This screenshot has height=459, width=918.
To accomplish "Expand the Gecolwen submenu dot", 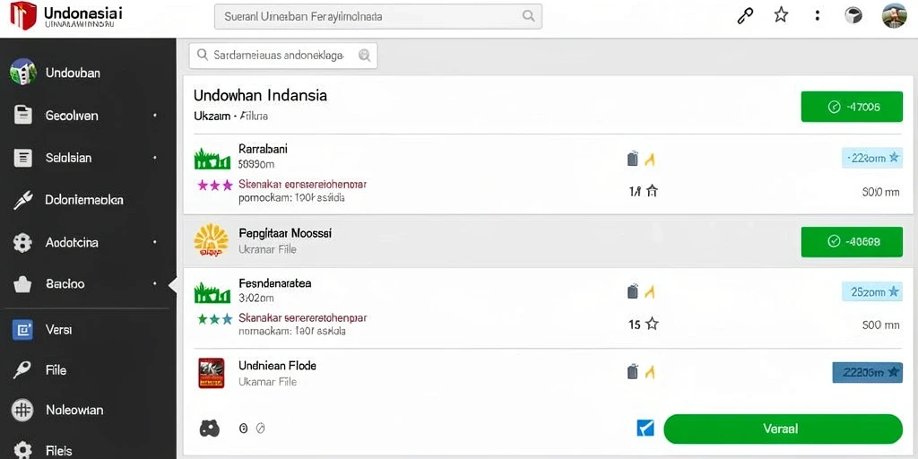I will (x=154, y=116).
